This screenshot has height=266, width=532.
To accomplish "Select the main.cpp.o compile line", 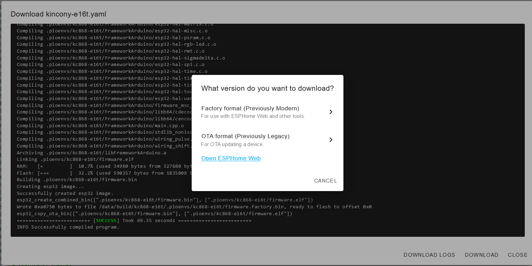I will point(100,125).
